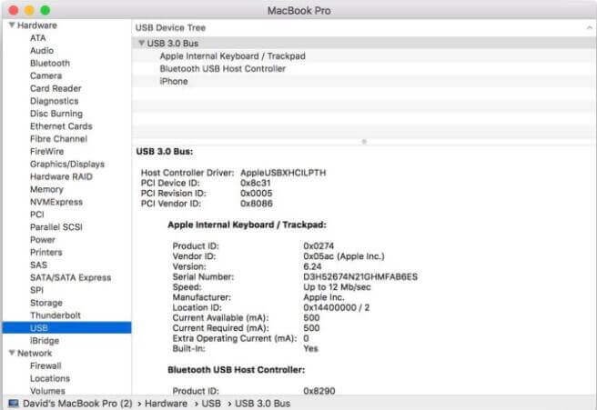Image resolution: width=597 pixels, height=410 pixels.
Task: Click David's MacBook Pro (2) in path bar
Action: click(77, 403)
